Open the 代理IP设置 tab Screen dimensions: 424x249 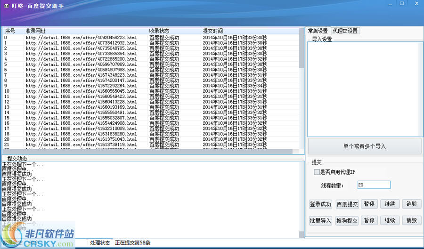(x=345, y=31)
